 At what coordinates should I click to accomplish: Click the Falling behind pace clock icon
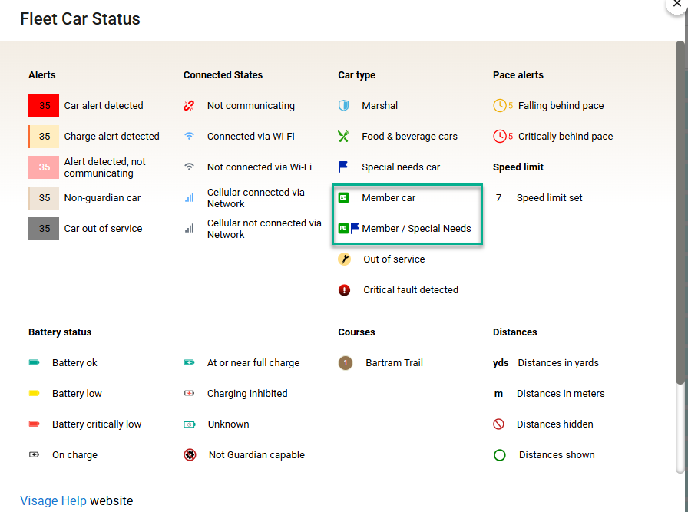coord(500,105)
